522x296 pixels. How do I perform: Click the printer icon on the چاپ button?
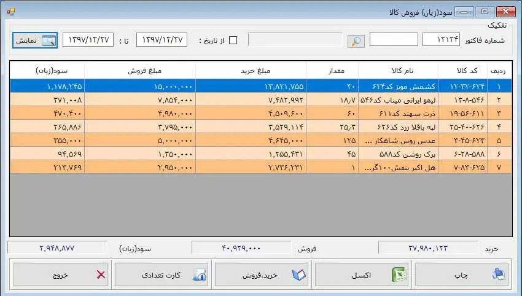click(499, 275)
